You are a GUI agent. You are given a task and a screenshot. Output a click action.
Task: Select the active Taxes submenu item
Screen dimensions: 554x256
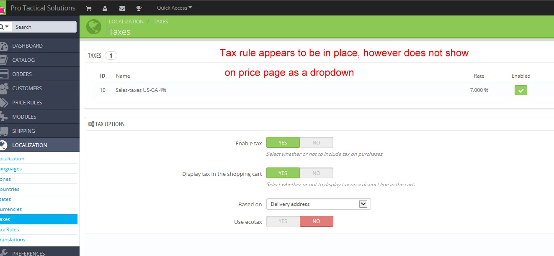tap(39, 219)
